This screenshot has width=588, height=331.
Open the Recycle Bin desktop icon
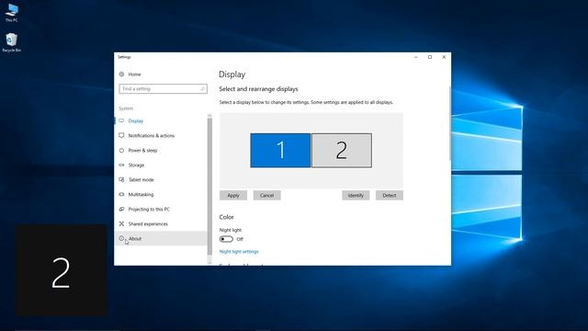[x=12, y=42]
